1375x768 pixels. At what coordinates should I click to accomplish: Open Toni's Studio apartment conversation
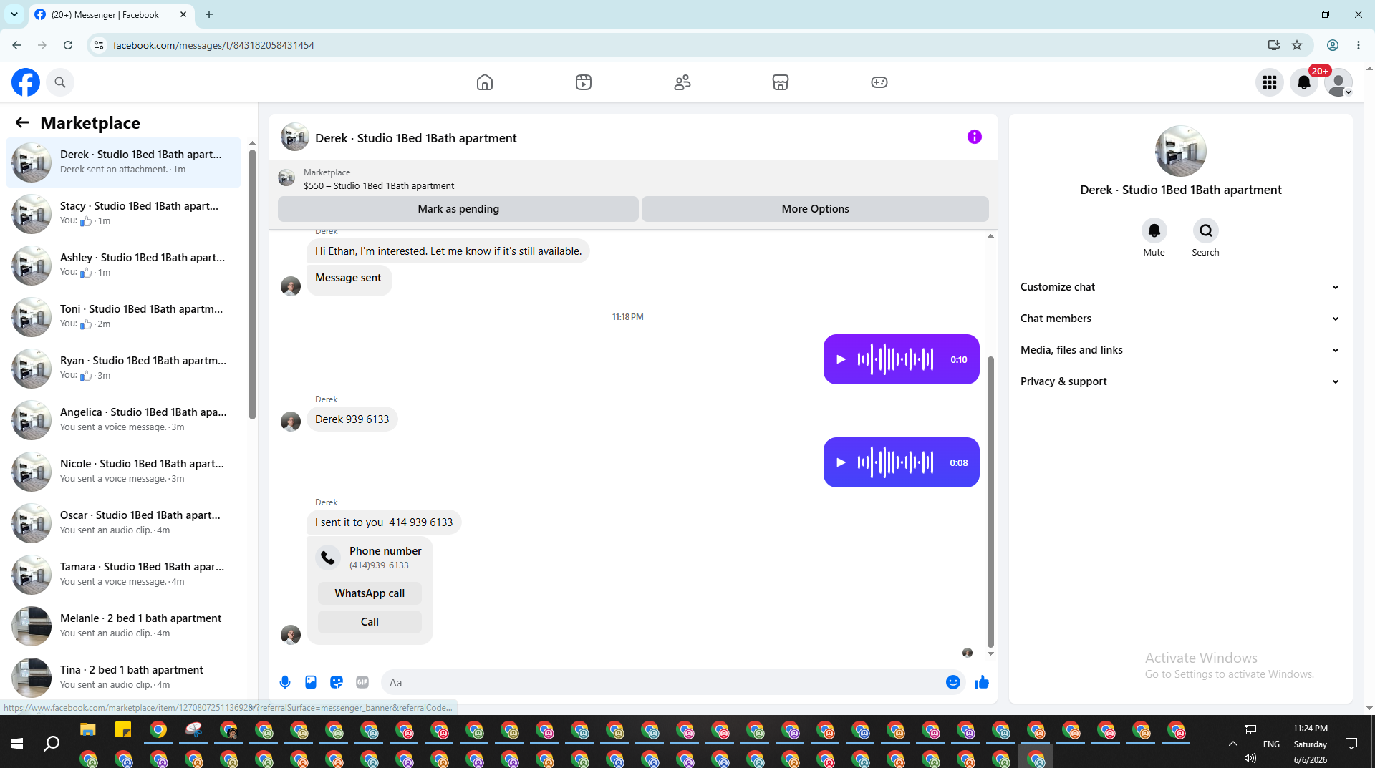tap(123, 317)
